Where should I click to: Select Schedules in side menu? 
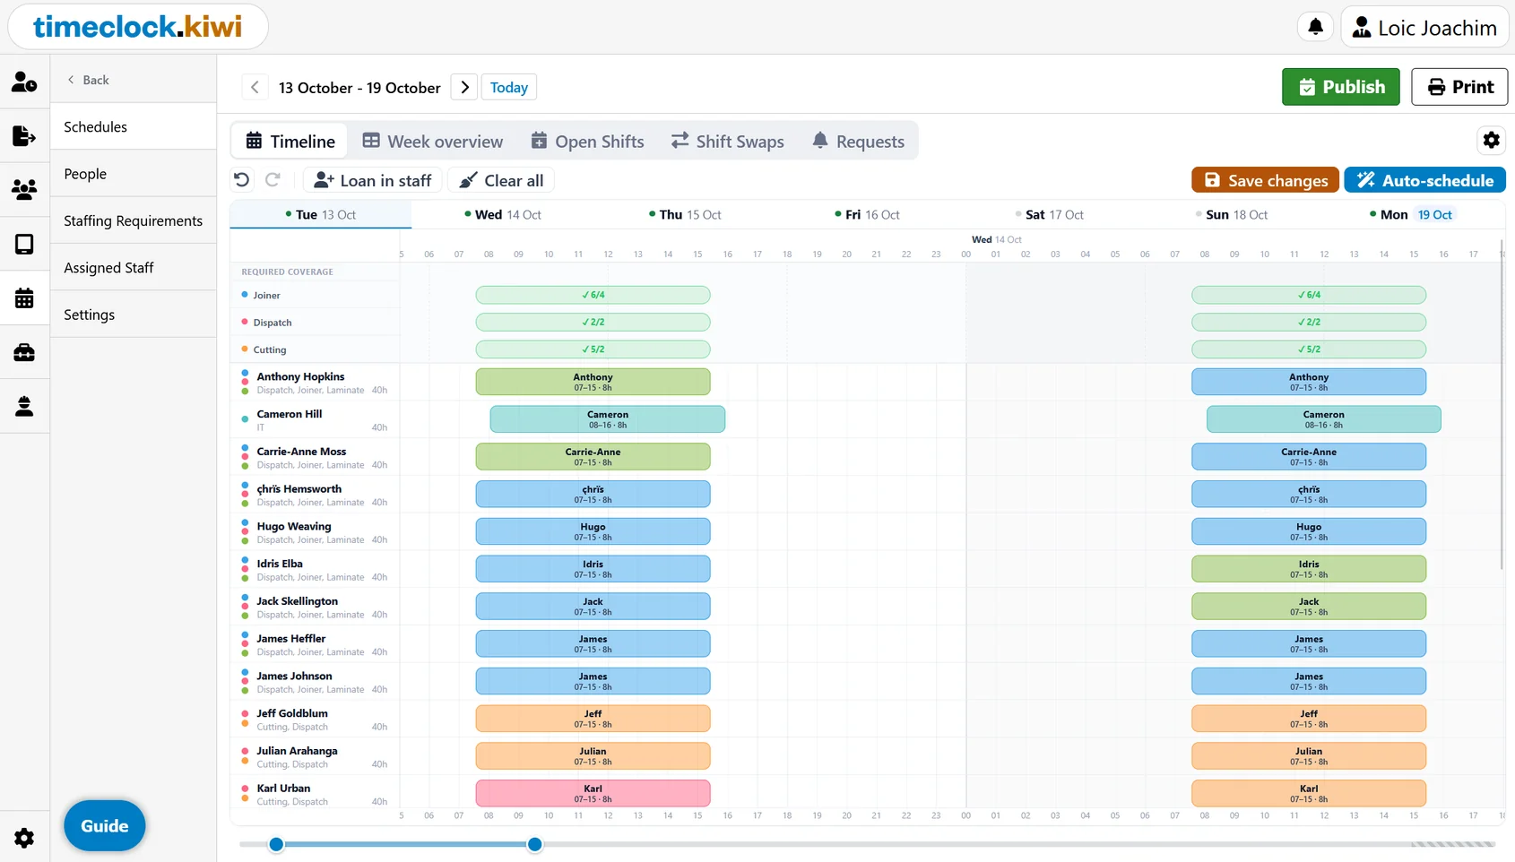[134, 126]
